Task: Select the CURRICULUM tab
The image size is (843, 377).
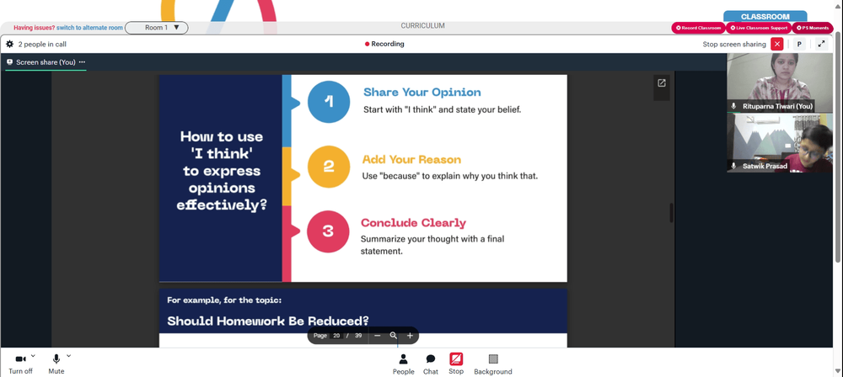Action: point(422,26)
